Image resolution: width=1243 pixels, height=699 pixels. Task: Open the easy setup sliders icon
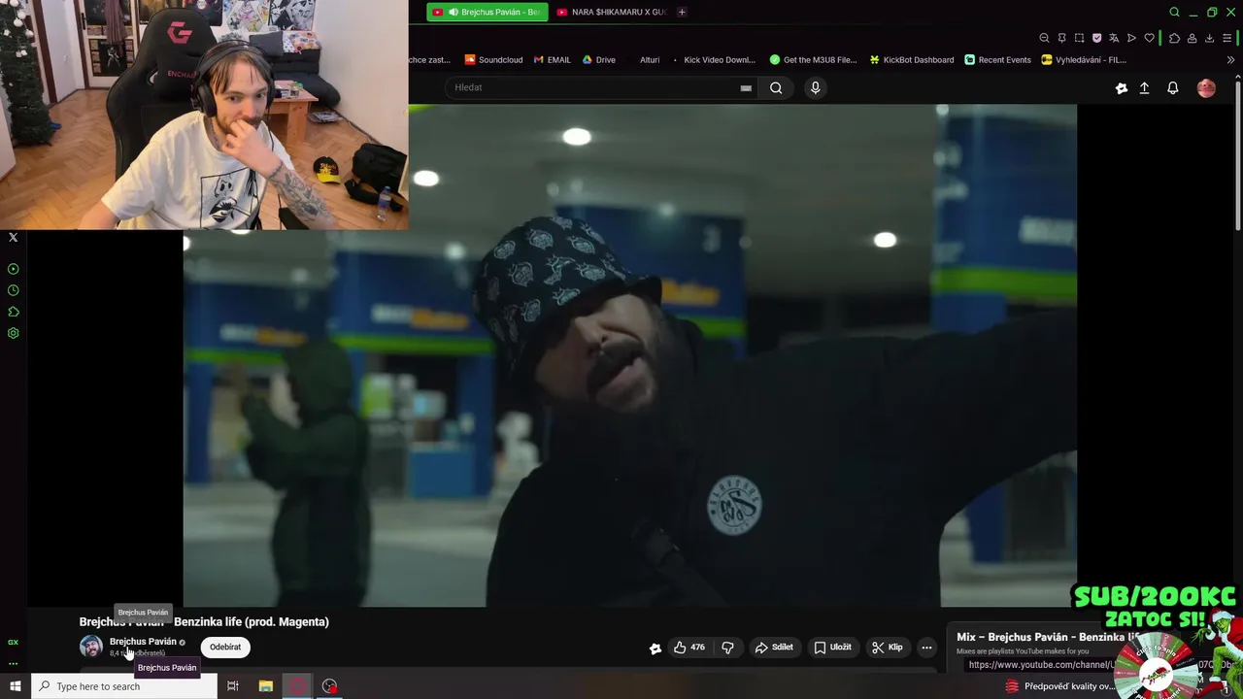coord(1226,38)
